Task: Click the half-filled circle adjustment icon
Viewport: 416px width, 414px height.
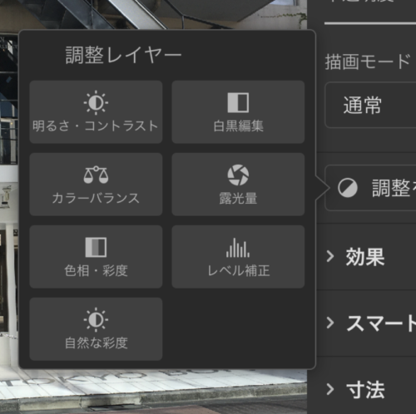Action: pos(348,188)
